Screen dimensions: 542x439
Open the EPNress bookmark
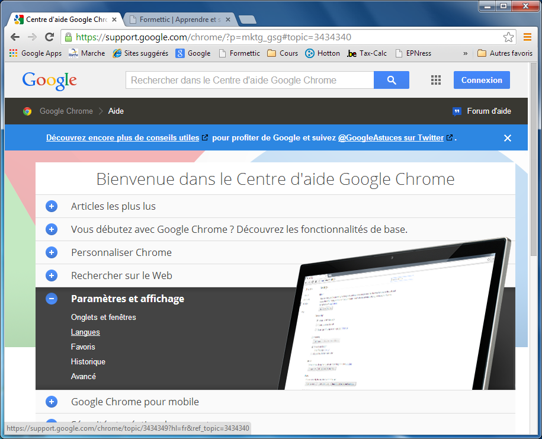(413, 53)
